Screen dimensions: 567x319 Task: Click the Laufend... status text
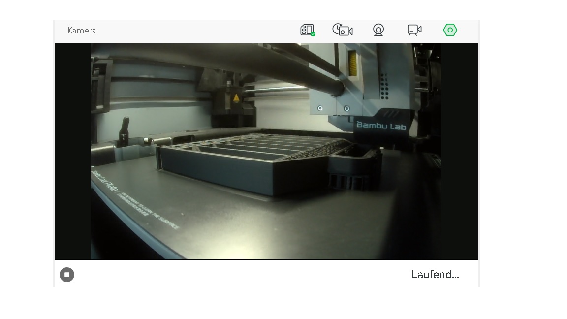click(435, 275)
